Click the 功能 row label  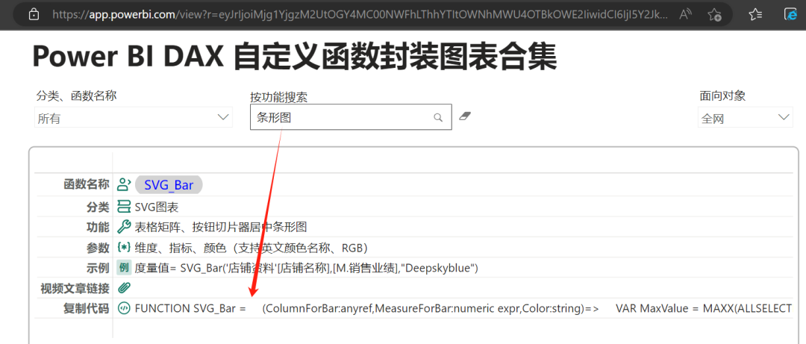98,228
